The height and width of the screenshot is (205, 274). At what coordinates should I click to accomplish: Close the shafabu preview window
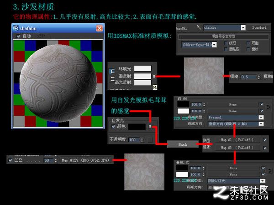pos(100,28)
